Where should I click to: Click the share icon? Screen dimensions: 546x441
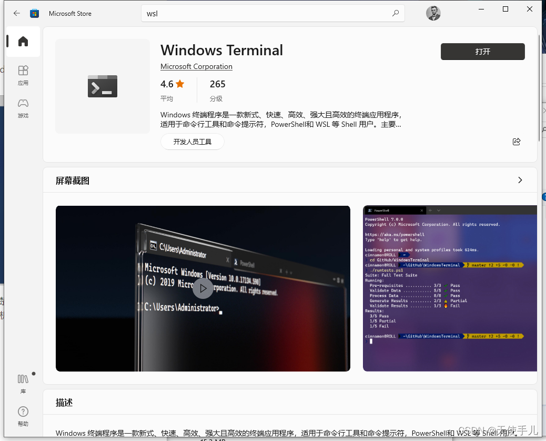click(517, 142)
